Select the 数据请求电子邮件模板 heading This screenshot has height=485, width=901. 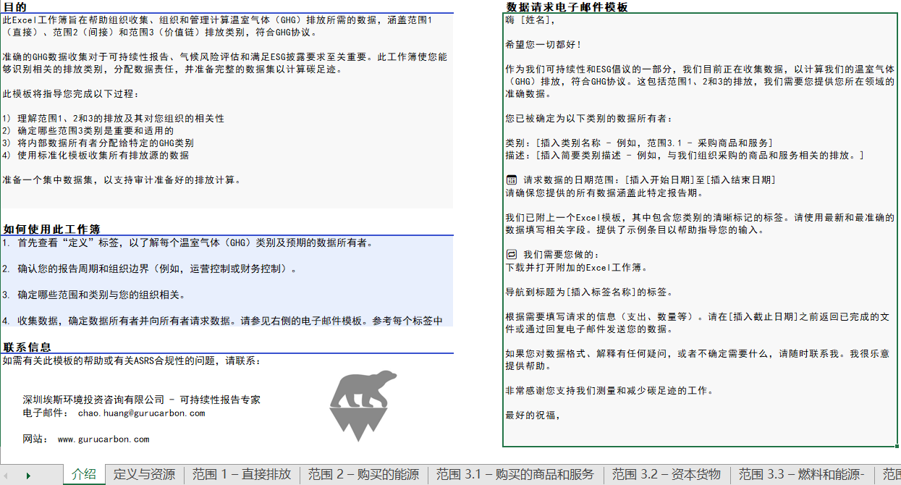[567, 7]
